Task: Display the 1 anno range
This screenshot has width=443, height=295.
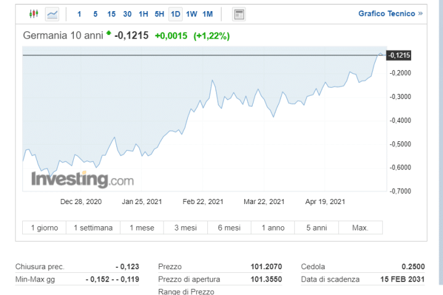Action: 273,228
